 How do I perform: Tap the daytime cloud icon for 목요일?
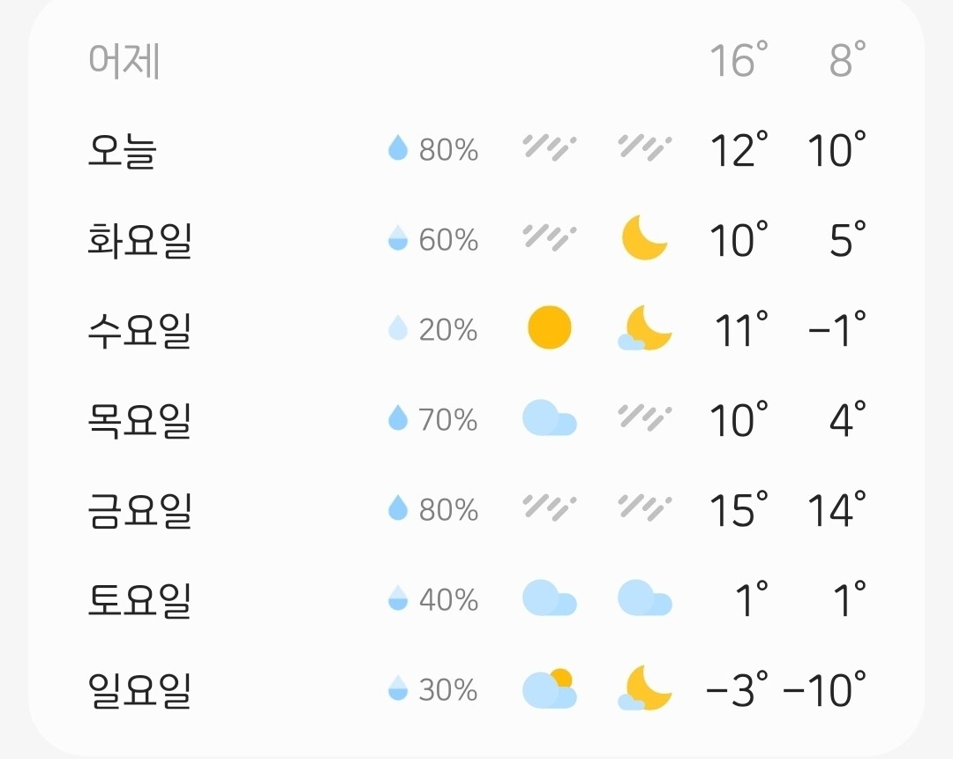[549, 418]
